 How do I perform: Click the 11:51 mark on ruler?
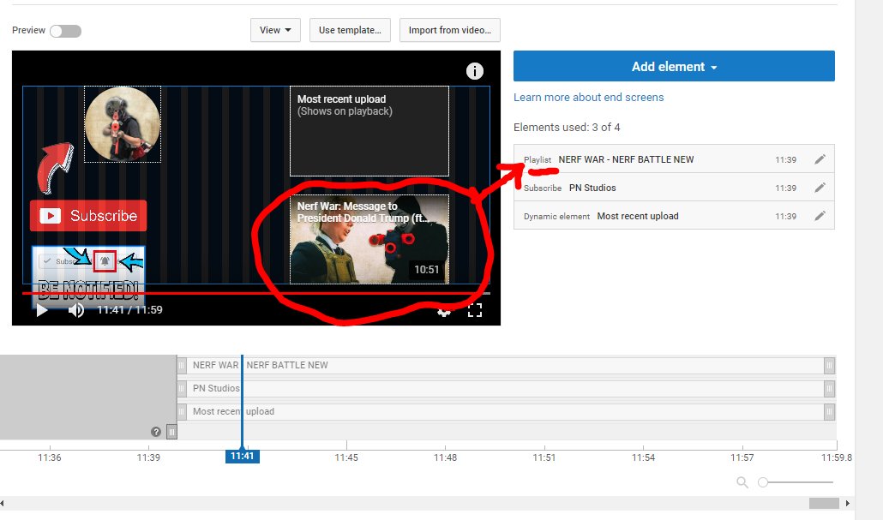(544, 457)
